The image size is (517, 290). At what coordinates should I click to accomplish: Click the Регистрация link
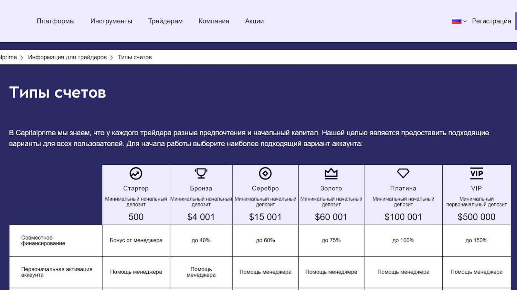point(491,21)
